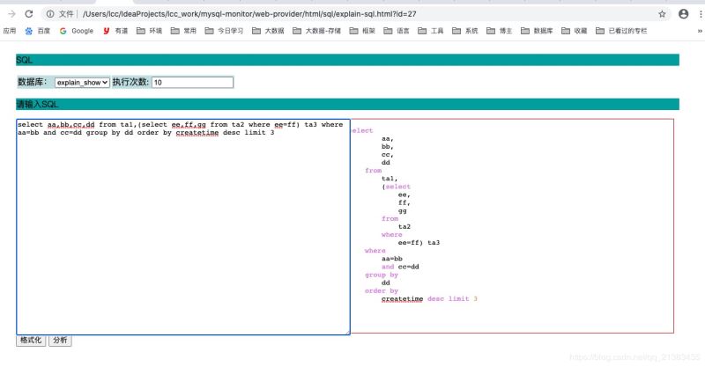Click the 格式化 button
This screenshot has width=705, height=367.
coord(31,341)
